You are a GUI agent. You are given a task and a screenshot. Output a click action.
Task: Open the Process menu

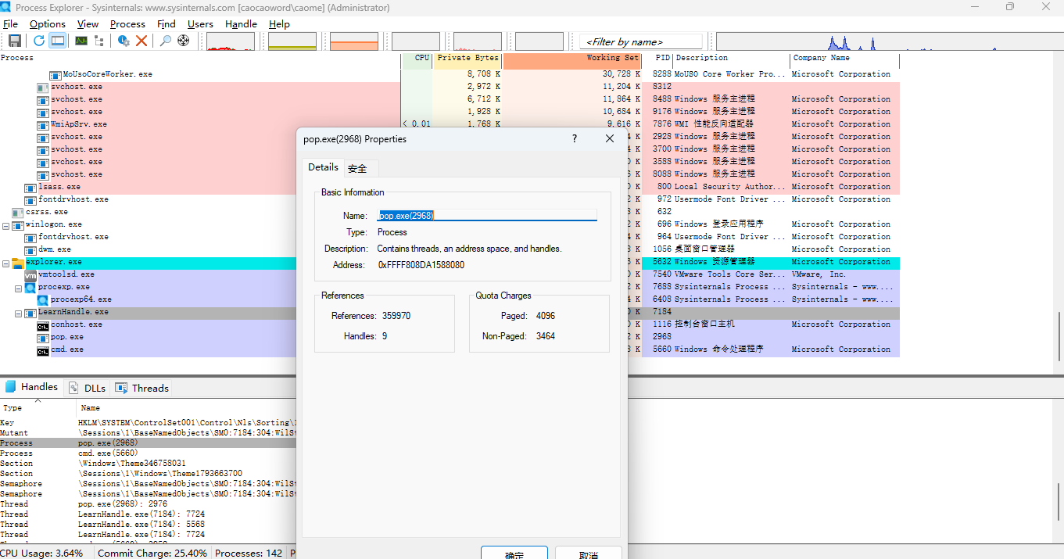click(127, 24)
